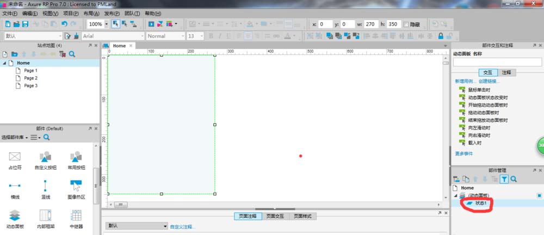
Task: Click the Preview prototype play icon
Action: [x=151, y=24]
